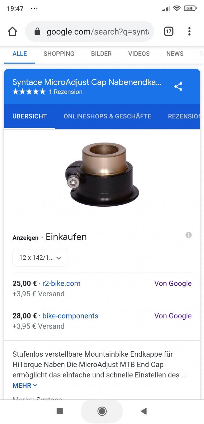
Task: Tap Android back navigation triangle
Action: (144, 411)
